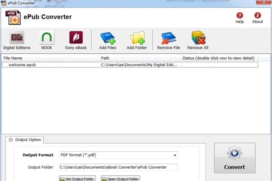
Task: Sort by File Name column header
Action: coord(50,58)
